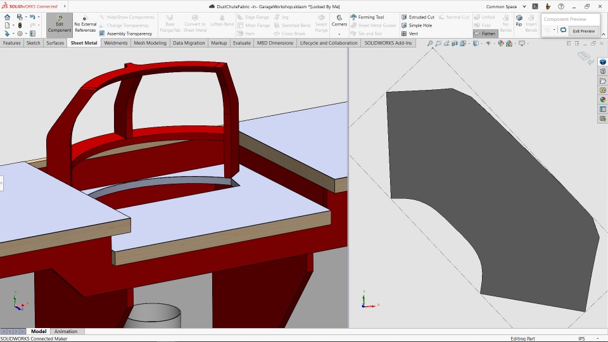Expand the Corners dropdown
608x342 pixels.
[339, 33]
